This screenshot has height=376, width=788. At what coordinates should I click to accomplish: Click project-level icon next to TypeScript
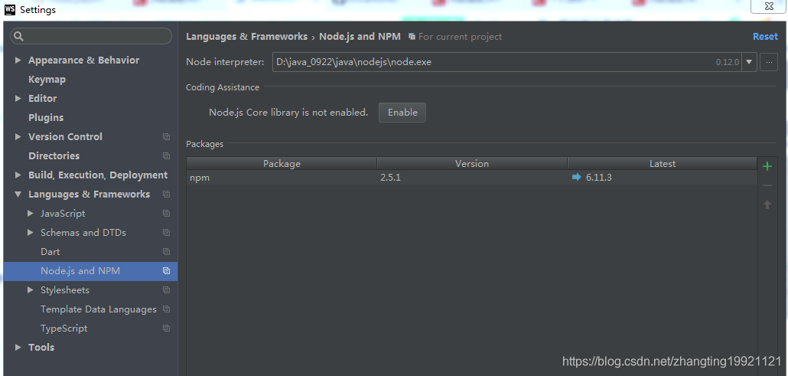click(x=166, y=329)
